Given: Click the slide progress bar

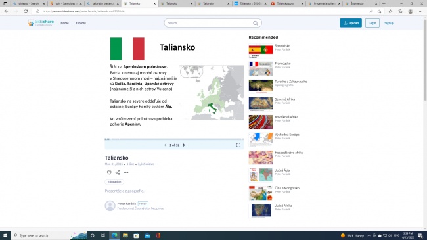Looking at the screenshot, I should coord(174,139).
